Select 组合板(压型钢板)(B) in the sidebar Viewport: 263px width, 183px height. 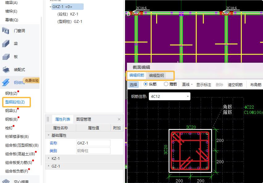coord(22,145)
